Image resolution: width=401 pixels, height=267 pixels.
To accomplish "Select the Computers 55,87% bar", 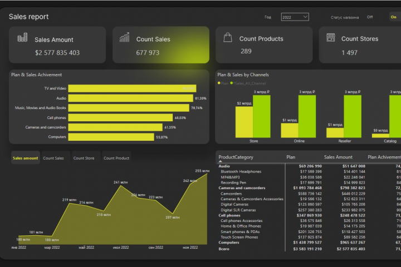I will [111, 137].
